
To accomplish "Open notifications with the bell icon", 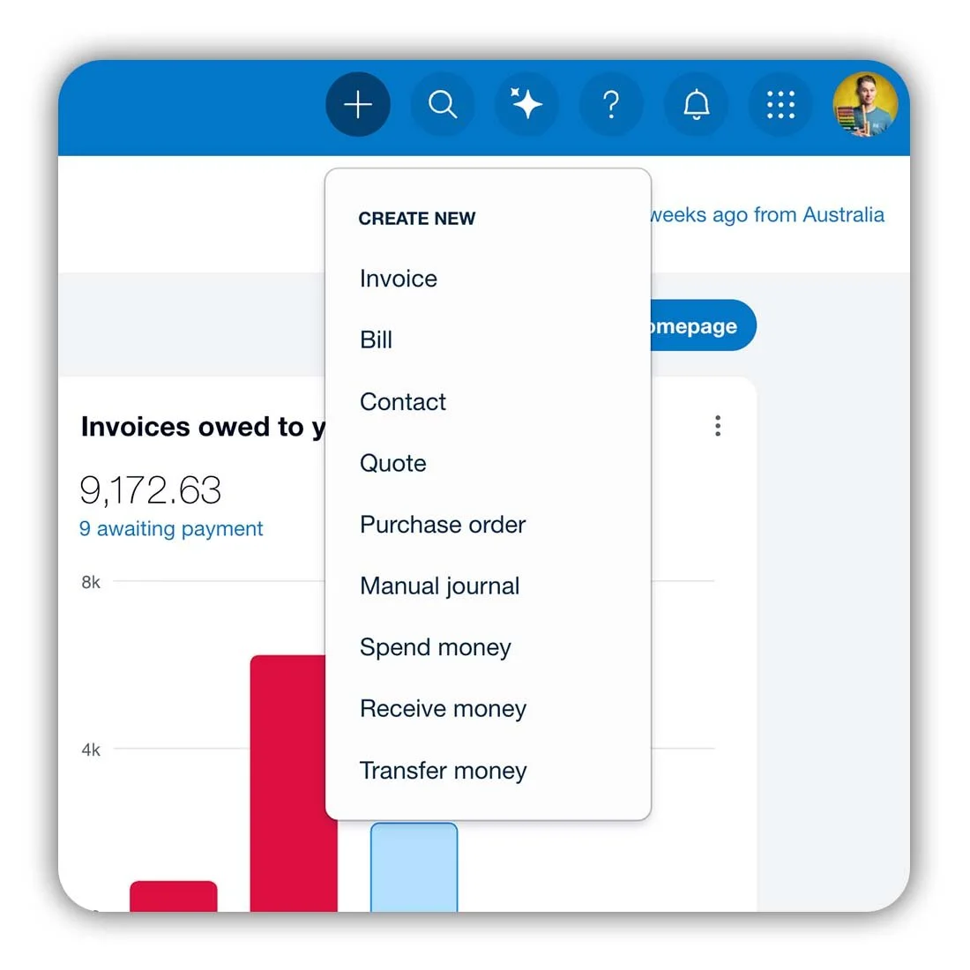I will click(696, 104).
